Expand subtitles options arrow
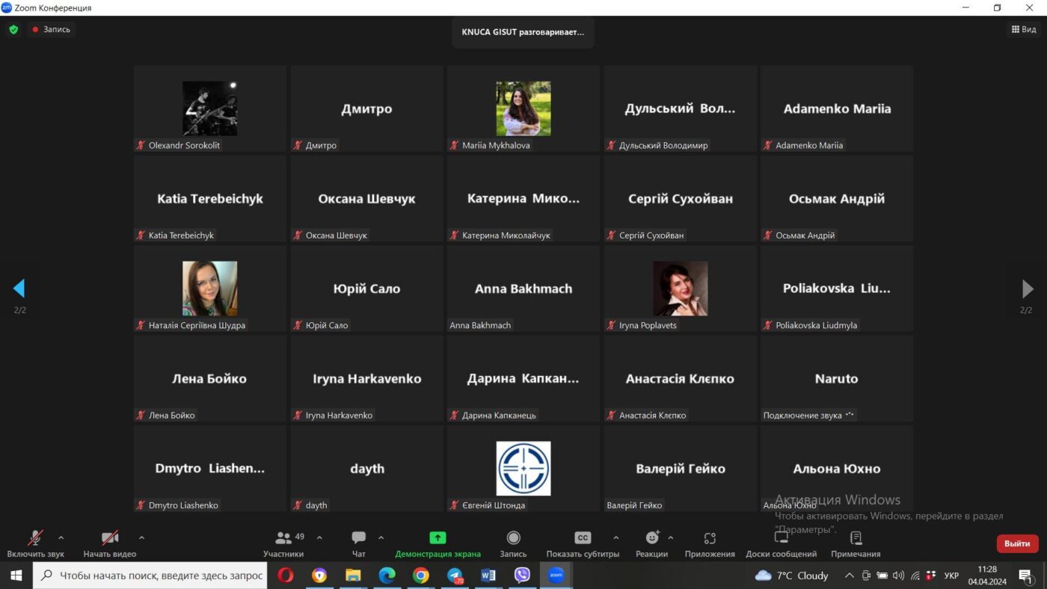This screenshot has height=589, width=1047. pyautogui.click(x=616, y=537)
